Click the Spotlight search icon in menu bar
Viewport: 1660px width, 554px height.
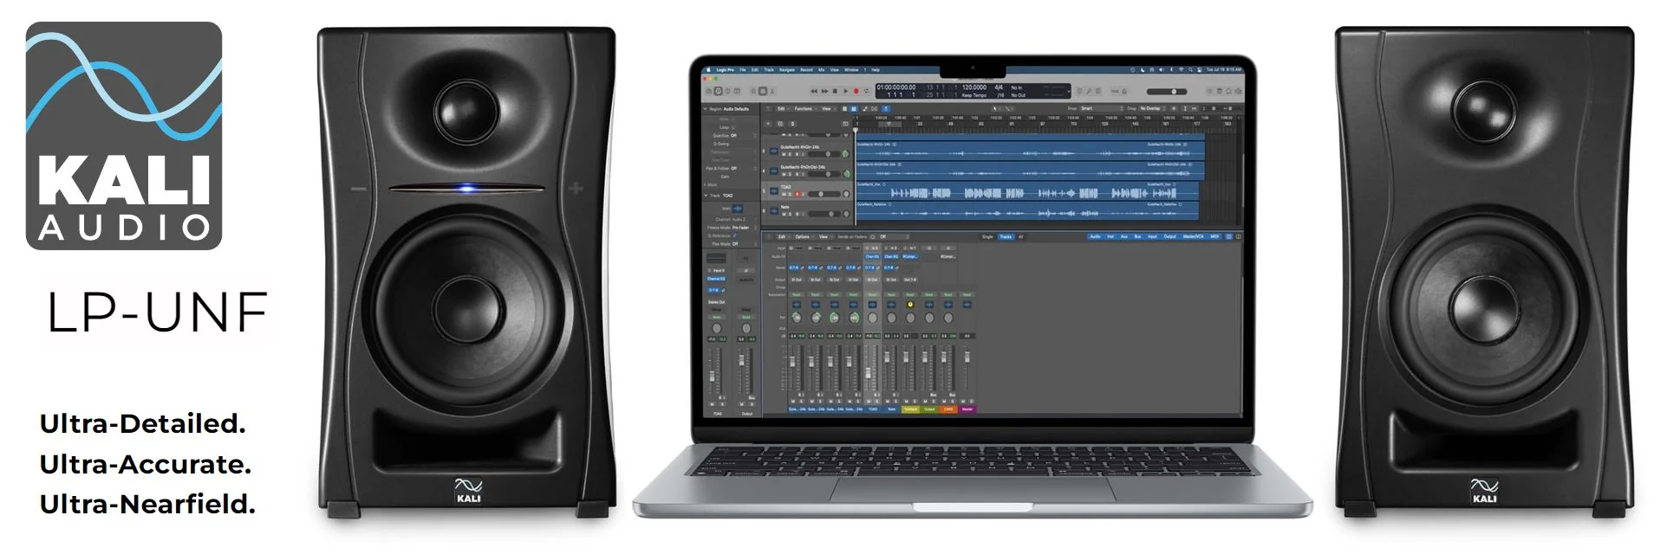click(1190, 70)
